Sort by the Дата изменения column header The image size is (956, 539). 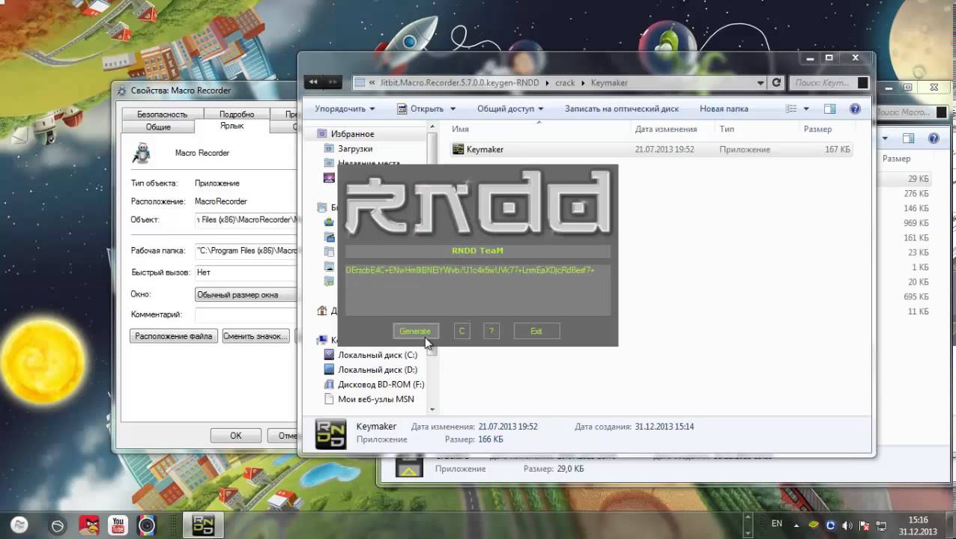[x=665, y=129]
